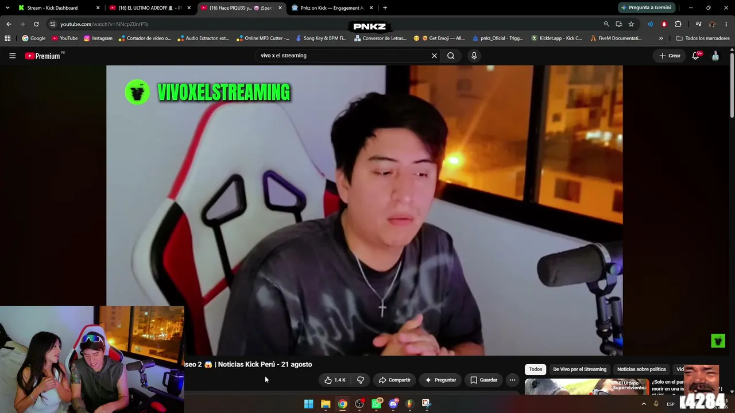Open the zoom magnifier in address bar
The width and height of the screenshot is (735, 413).
[x=606, y=24]
